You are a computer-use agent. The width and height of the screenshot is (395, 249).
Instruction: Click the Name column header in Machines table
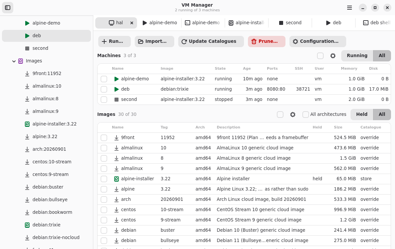118,68
